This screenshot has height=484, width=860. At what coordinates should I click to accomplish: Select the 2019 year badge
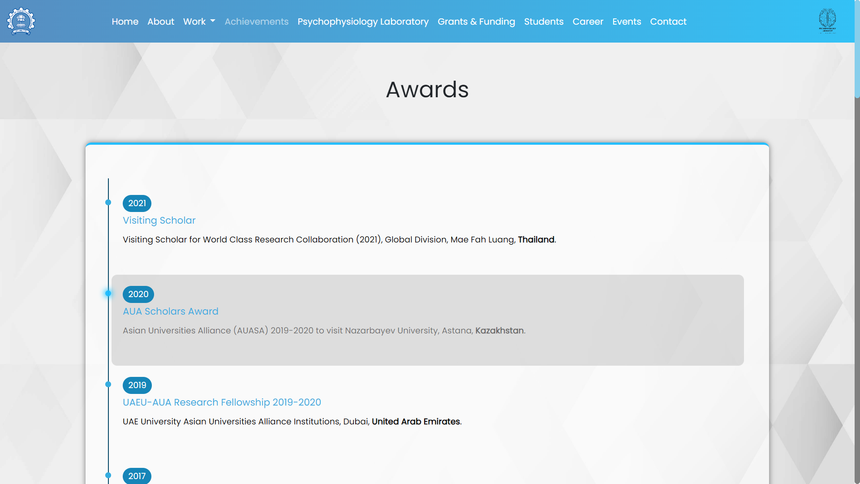point(137,385)
